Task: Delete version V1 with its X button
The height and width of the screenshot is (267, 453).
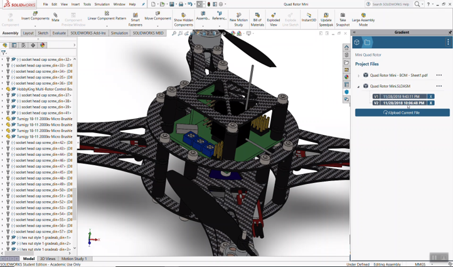Action: [x=430, y=97]
